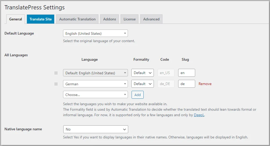270x146 pixels.
Task: Follow the DeepL link
Action: pos(199,115)
